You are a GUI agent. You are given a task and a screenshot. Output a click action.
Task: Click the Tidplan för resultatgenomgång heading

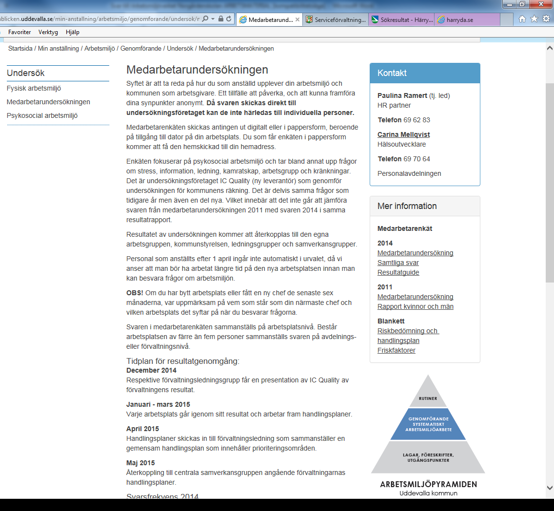pos(183,361)
